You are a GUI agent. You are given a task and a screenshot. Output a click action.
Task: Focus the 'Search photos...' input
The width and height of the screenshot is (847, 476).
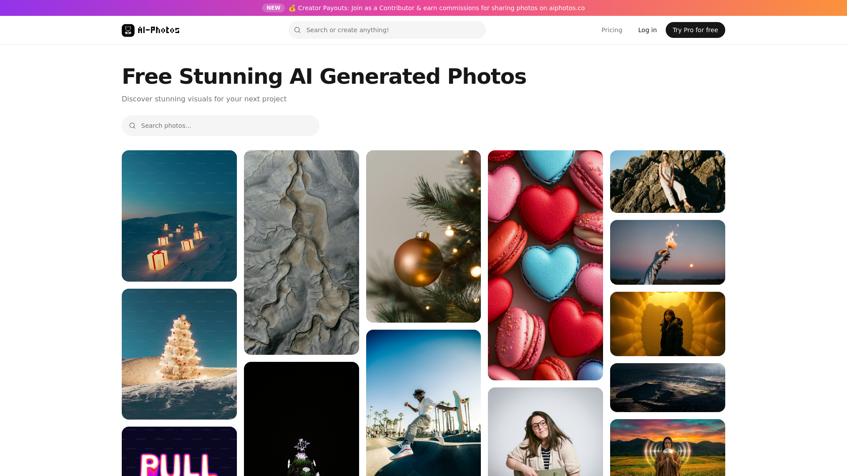[221, 126]
